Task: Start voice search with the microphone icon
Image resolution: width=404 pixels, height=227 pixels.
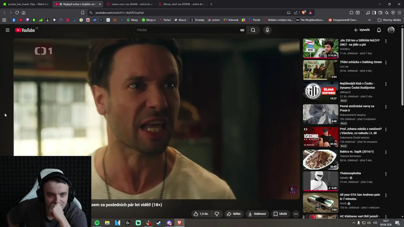Action: 267,30
